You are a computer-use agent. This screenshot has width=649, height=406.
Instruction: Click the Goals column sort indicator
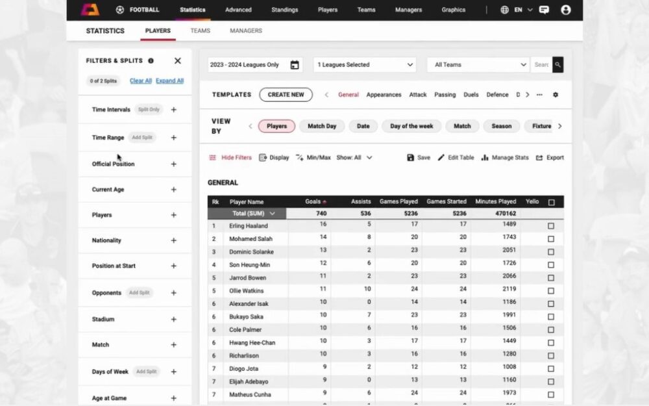point(324,202)
